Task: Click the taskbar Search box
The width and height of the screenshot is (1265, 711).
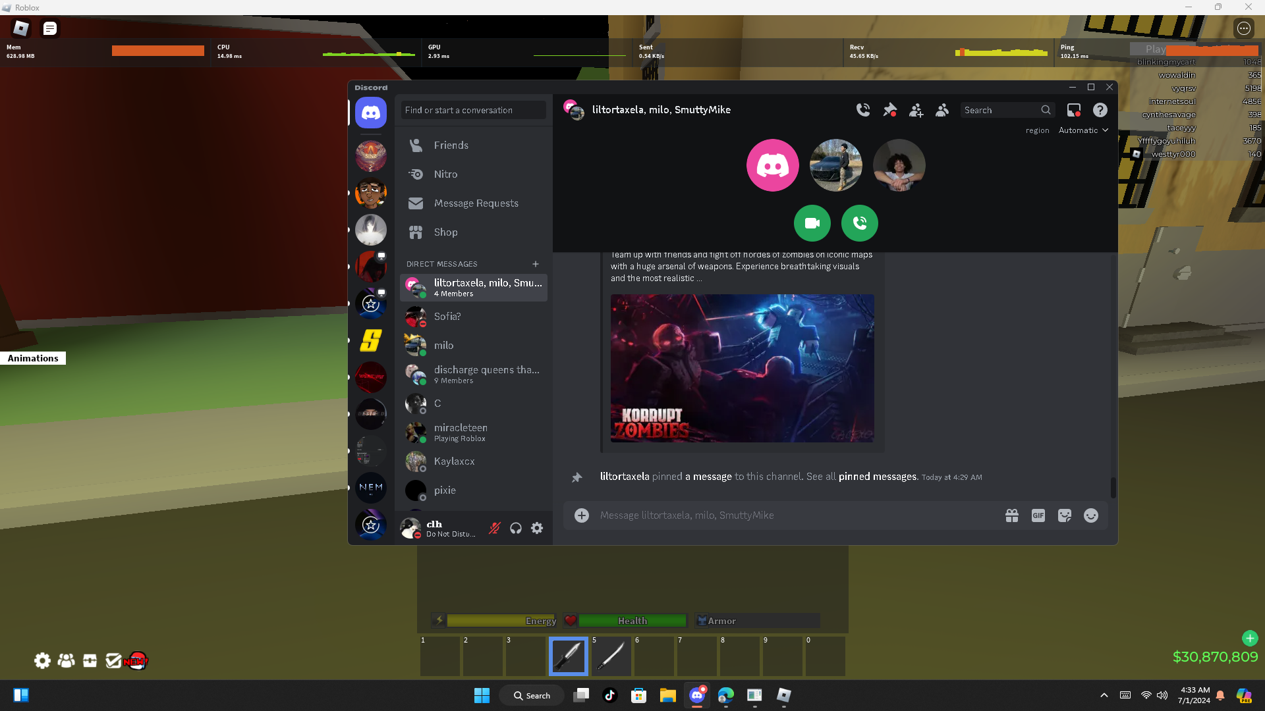Action: [532, 695]
